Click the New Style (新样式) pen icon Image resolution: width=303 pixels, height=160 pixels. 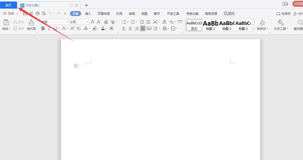click(x=263, y=23)
